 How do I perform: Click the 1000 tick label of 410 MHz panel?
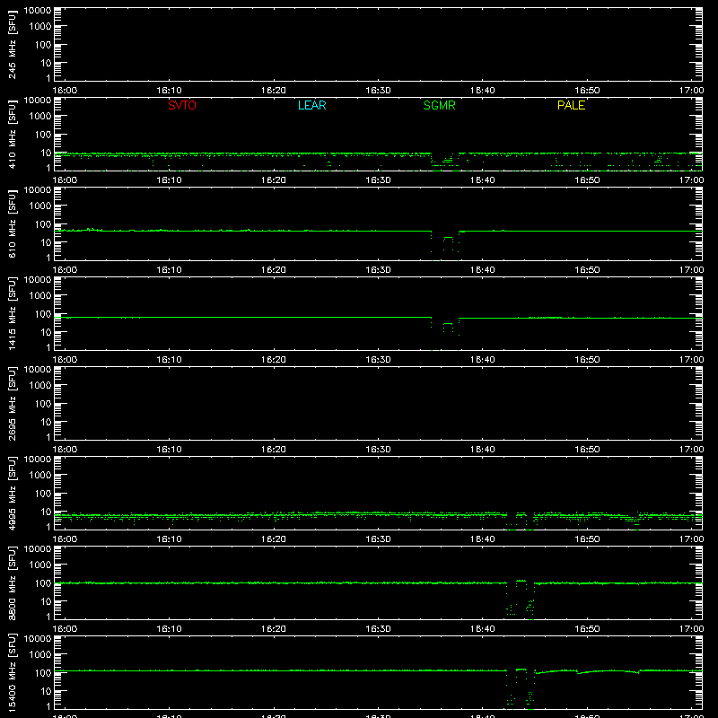click(x=40, y=116)
